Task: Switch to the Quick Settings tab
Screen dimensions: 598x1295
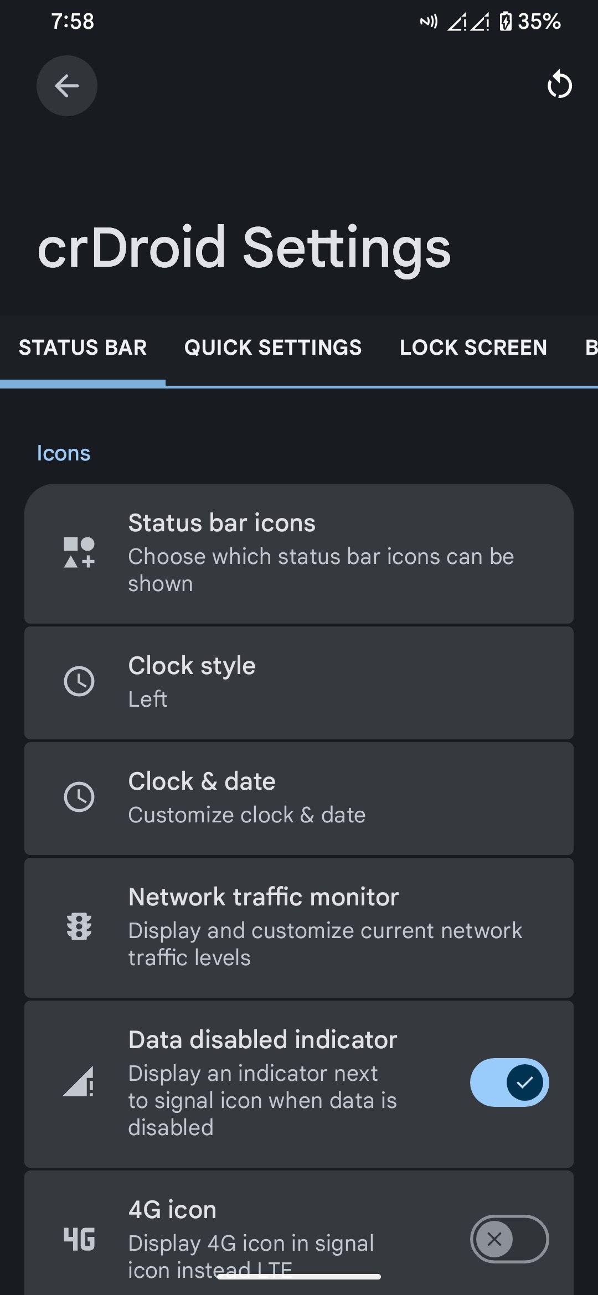Action: 273,348
